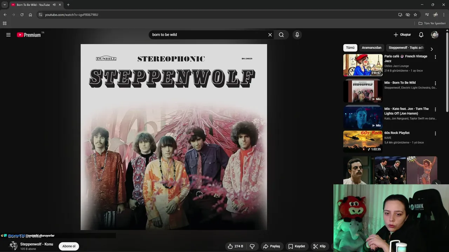Open the YouTube guide hamburger menu

(x=8, y=35)
